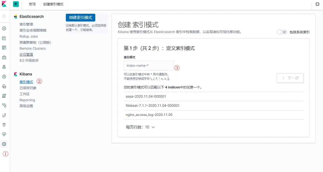Open Dev Tools wrench icon
Screen dimensions: 323x172
click(x=4, y=125)
